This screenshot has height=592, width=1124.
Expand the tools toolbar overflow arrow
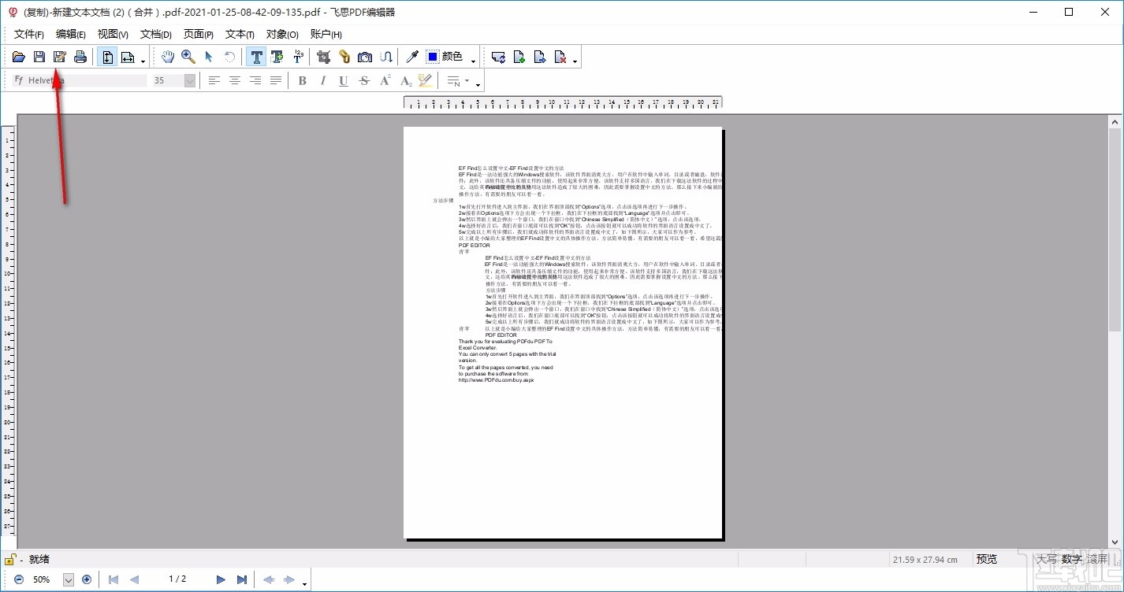point(474,61)
